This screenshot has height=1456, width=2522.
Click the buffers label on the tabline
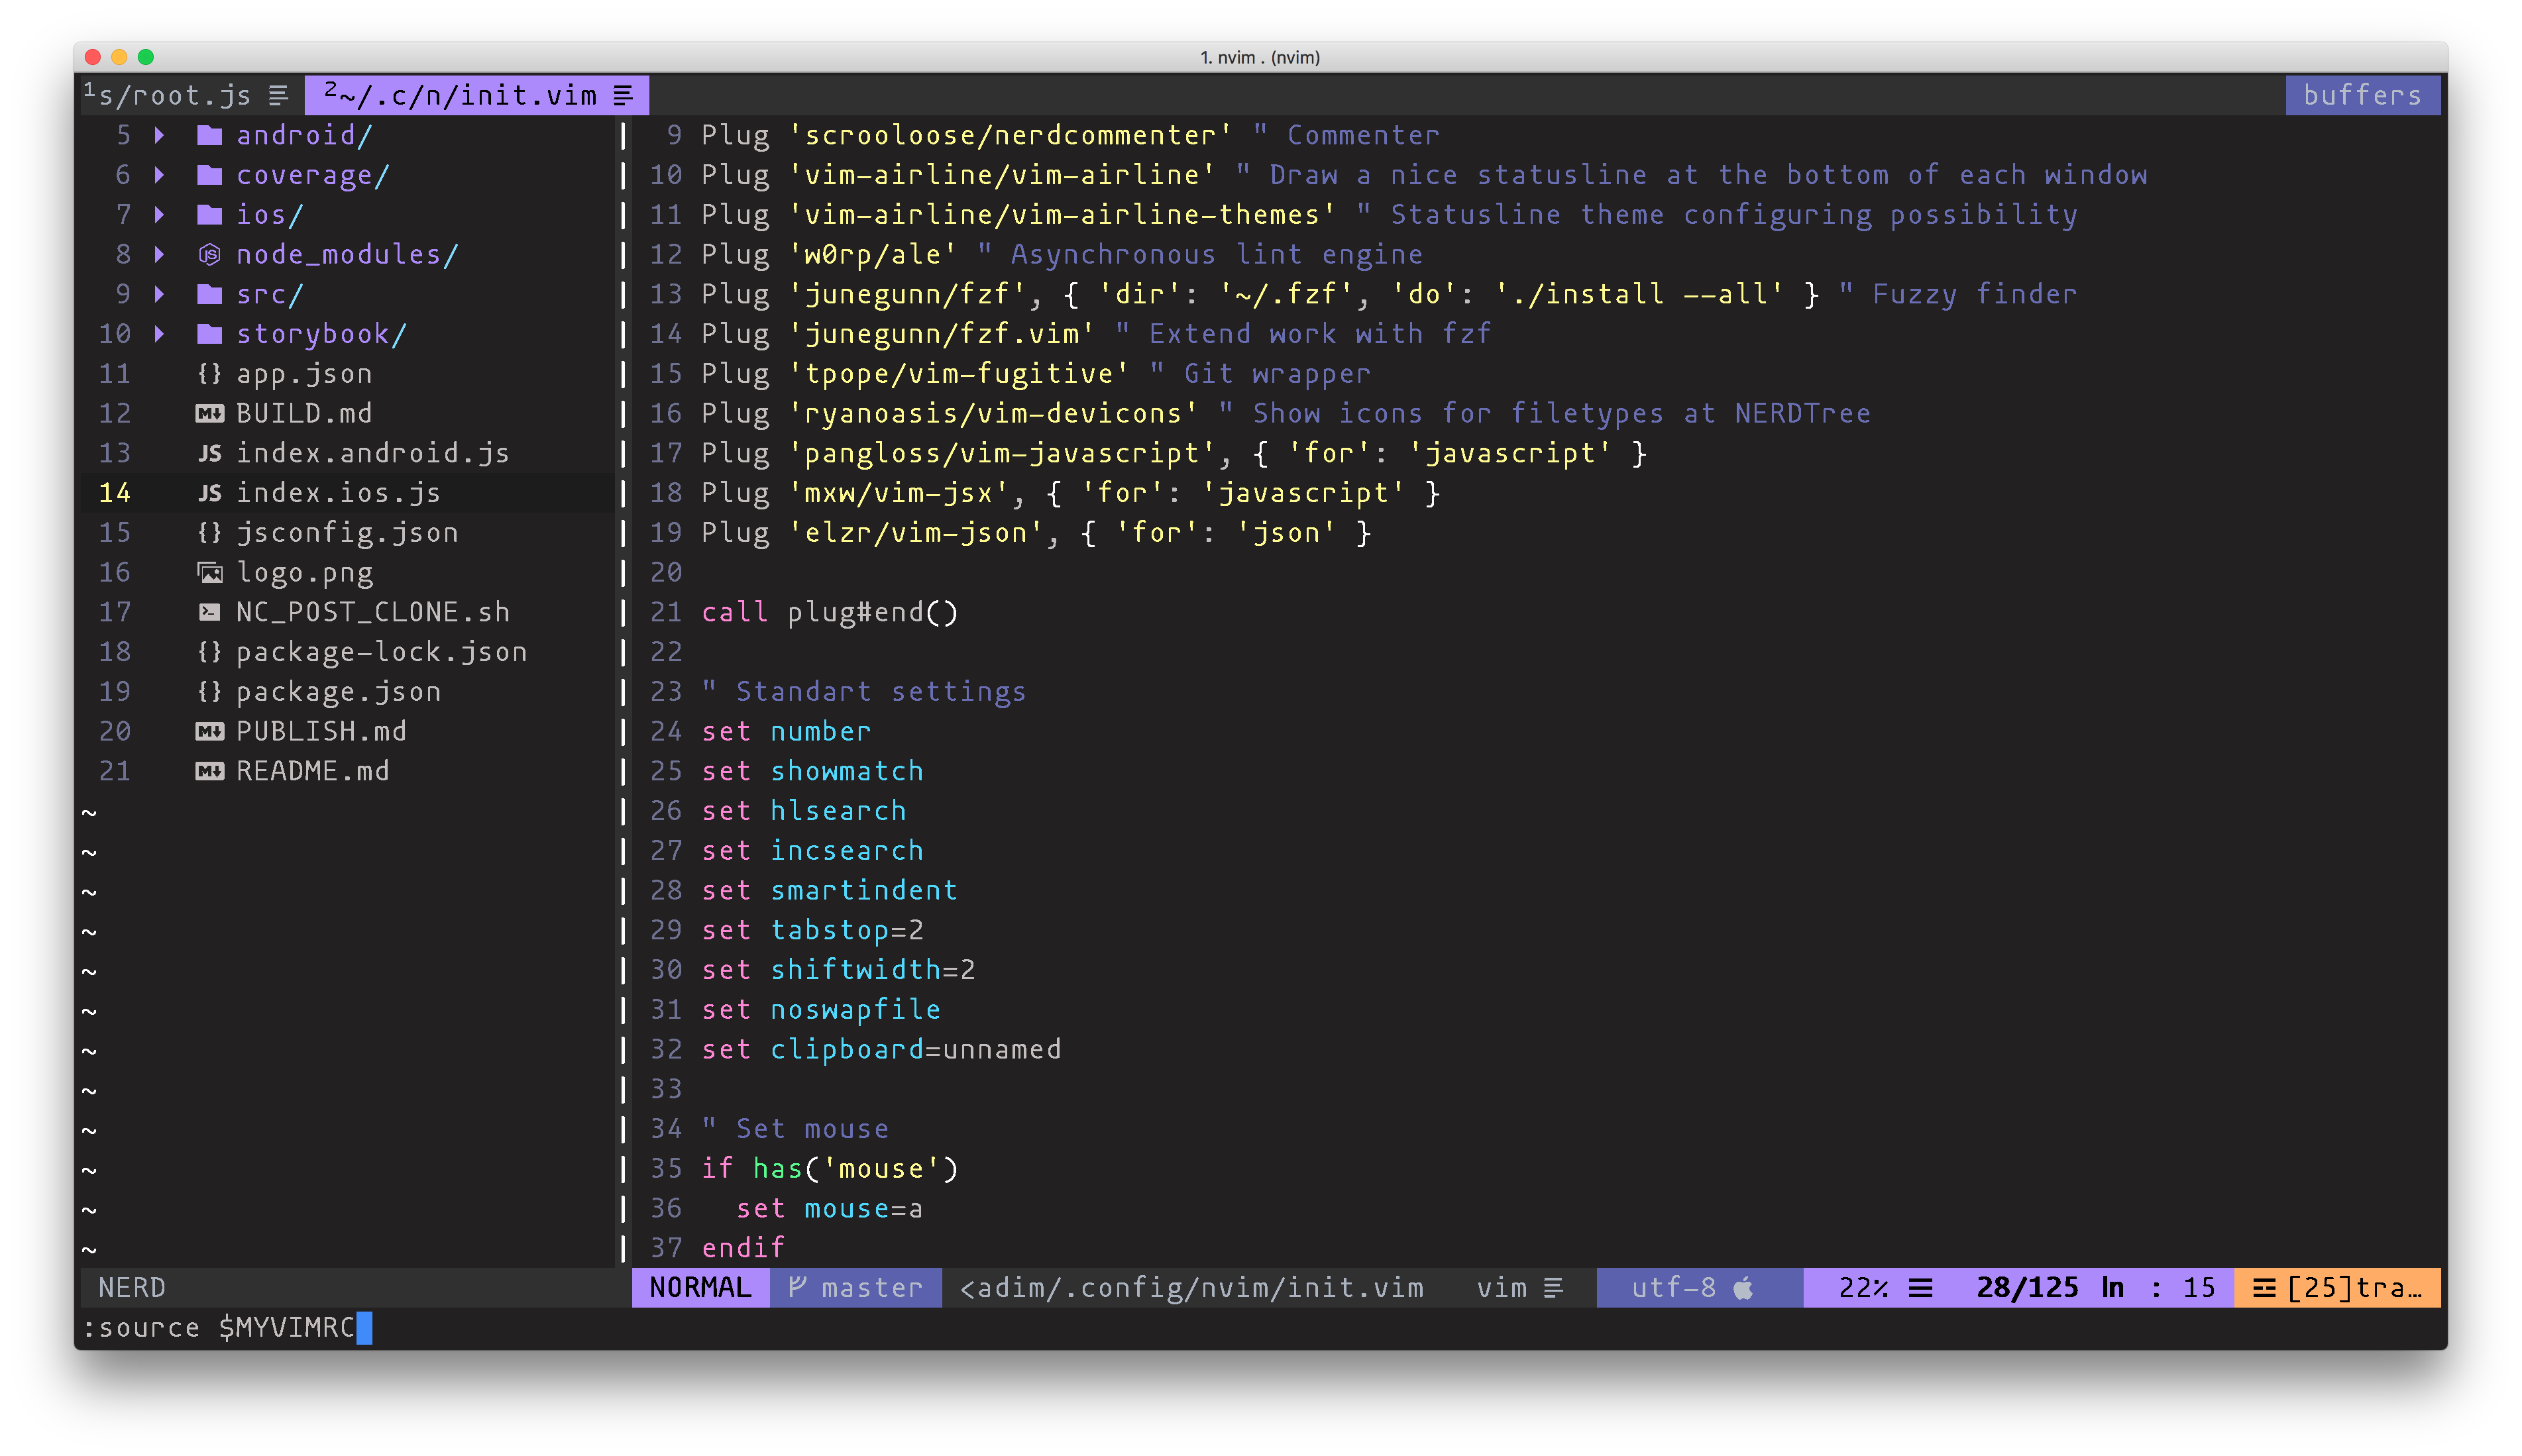tap(2362, 95)
